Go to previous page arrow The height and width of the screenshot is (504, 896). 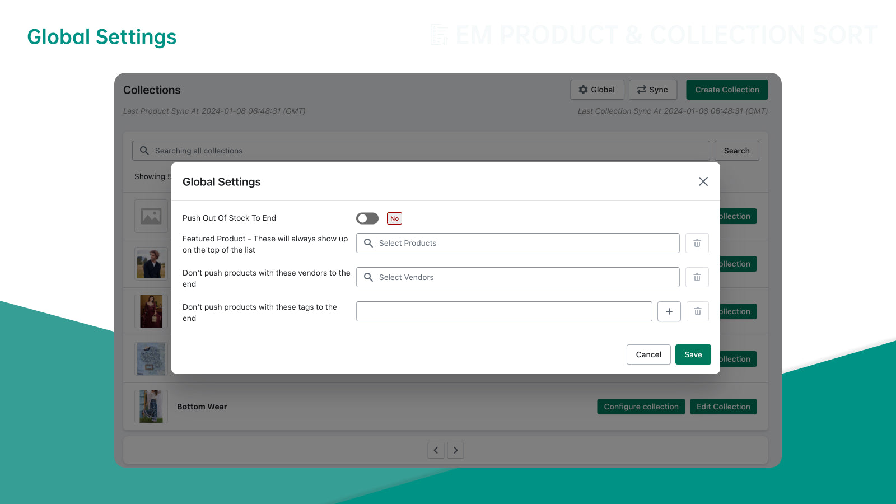click(x=436, y=450)
